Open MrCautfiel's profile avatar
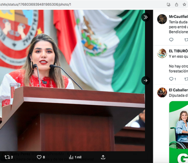This screenshot has height=163, width=188. 162,19
